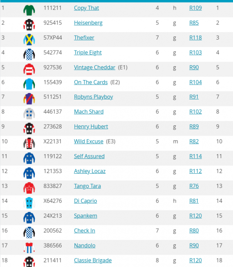The height and width of the screenshot is (267, 233).
Task: Click Di Caprio's light blue and white silks icon
Action: (29, 201)
